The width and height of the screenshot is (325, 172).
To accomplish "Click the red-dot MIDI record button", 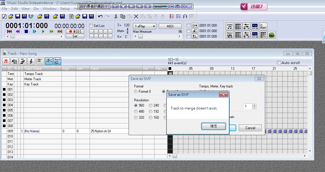I will (x=75, y=32).
